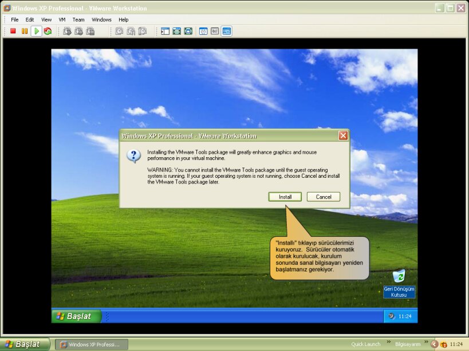469x351 pixels.
Task: Click the third grayed snapshot toolbar icon
Action: (x=90, y=31)
